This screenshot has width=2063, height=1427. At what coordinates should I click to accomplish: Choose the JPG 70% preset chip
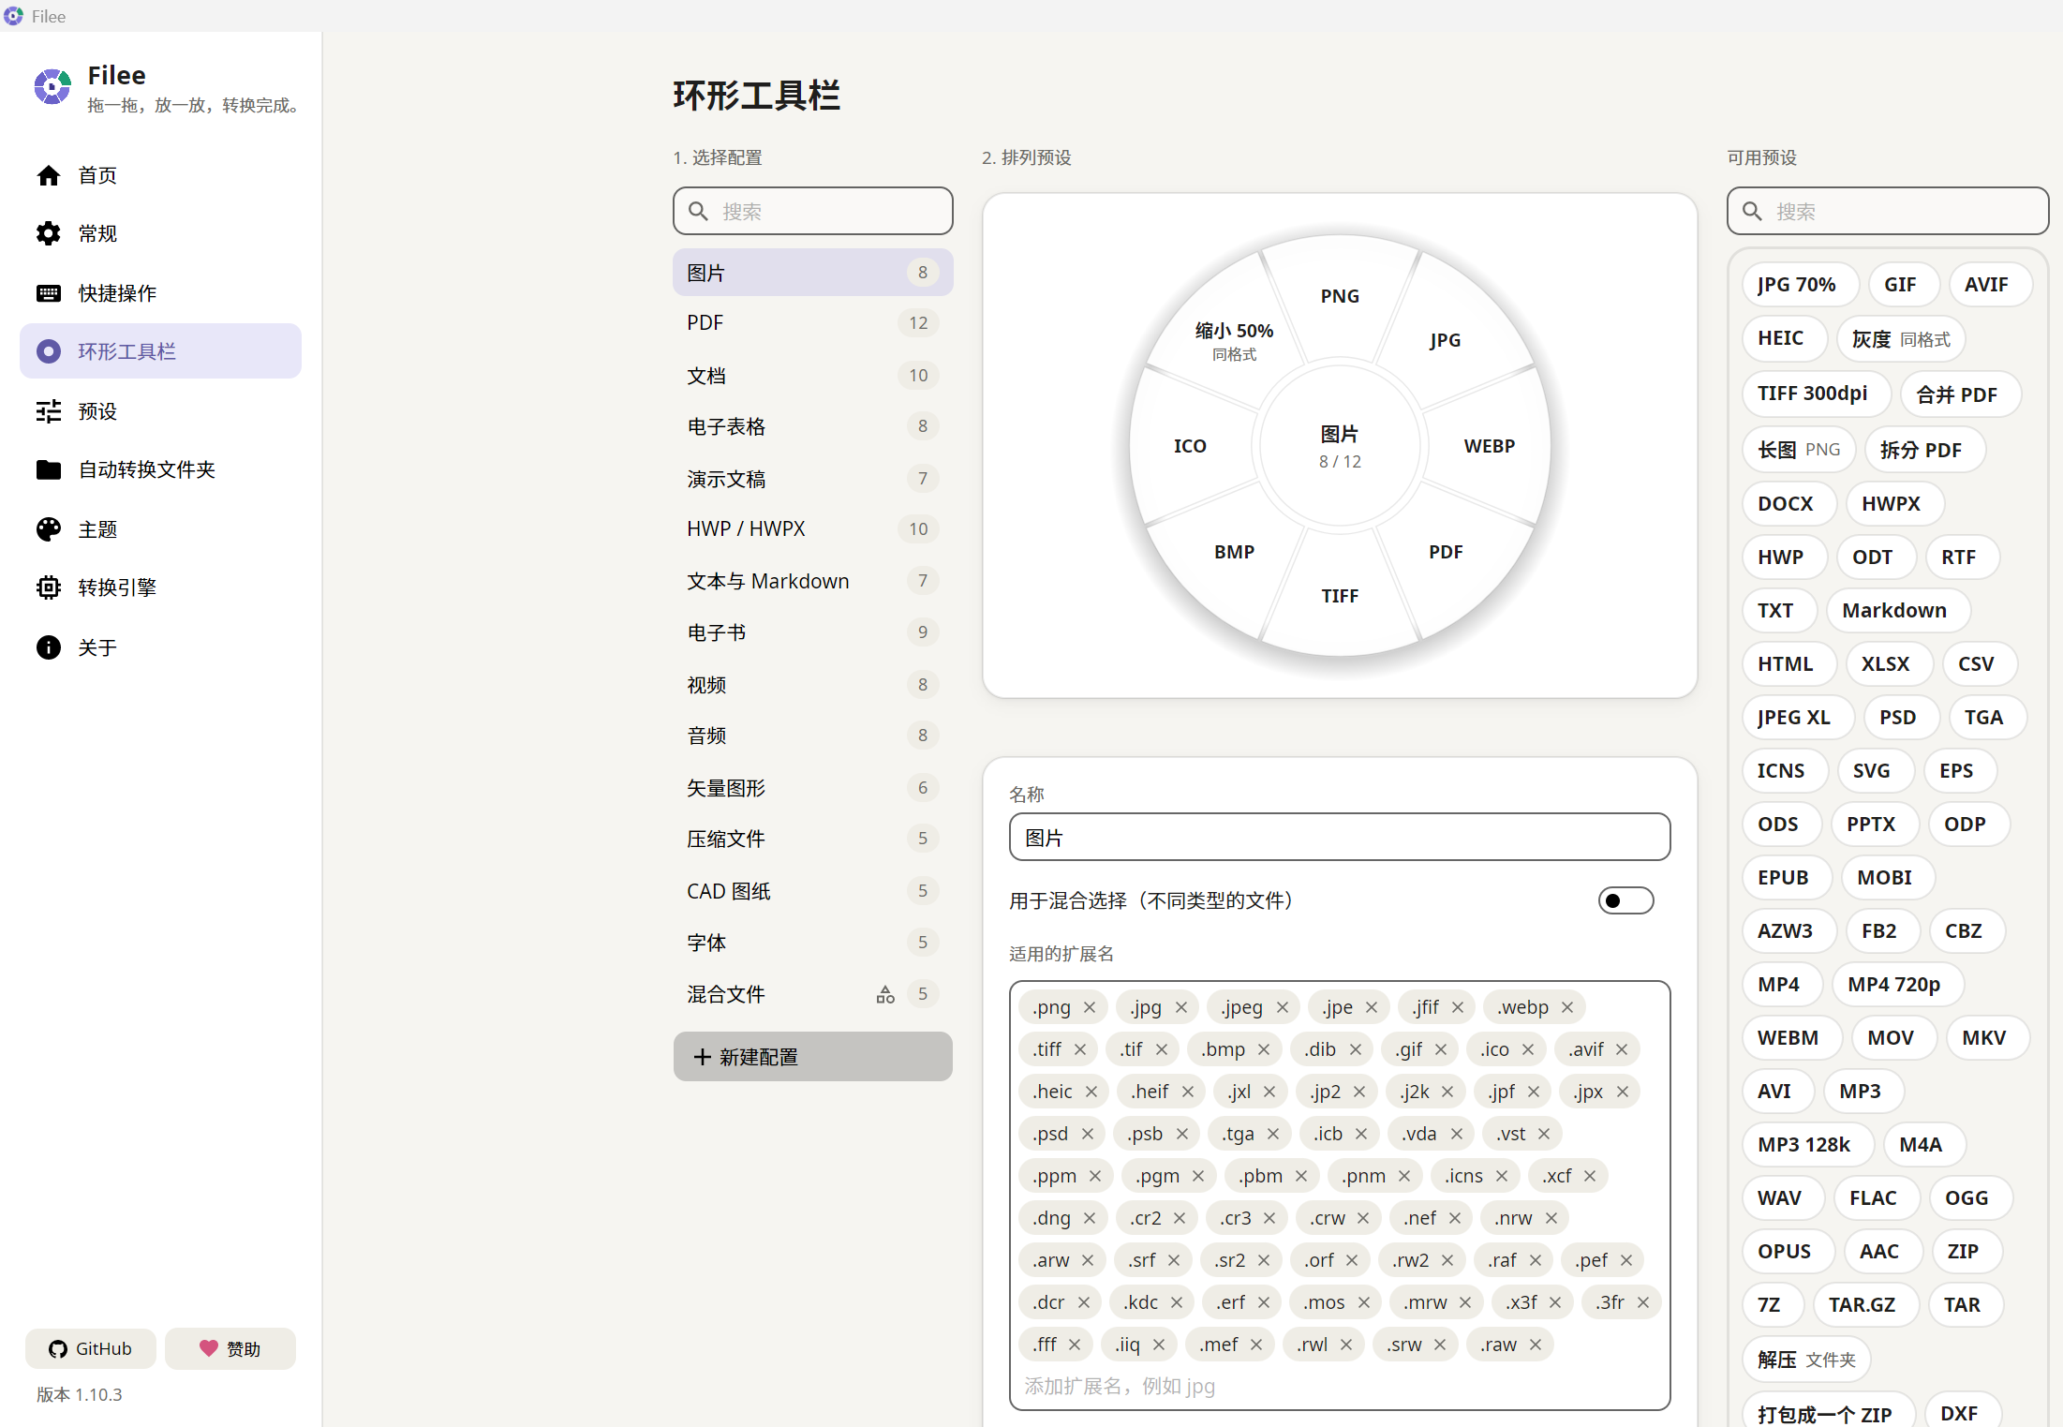click(1799, 285)
